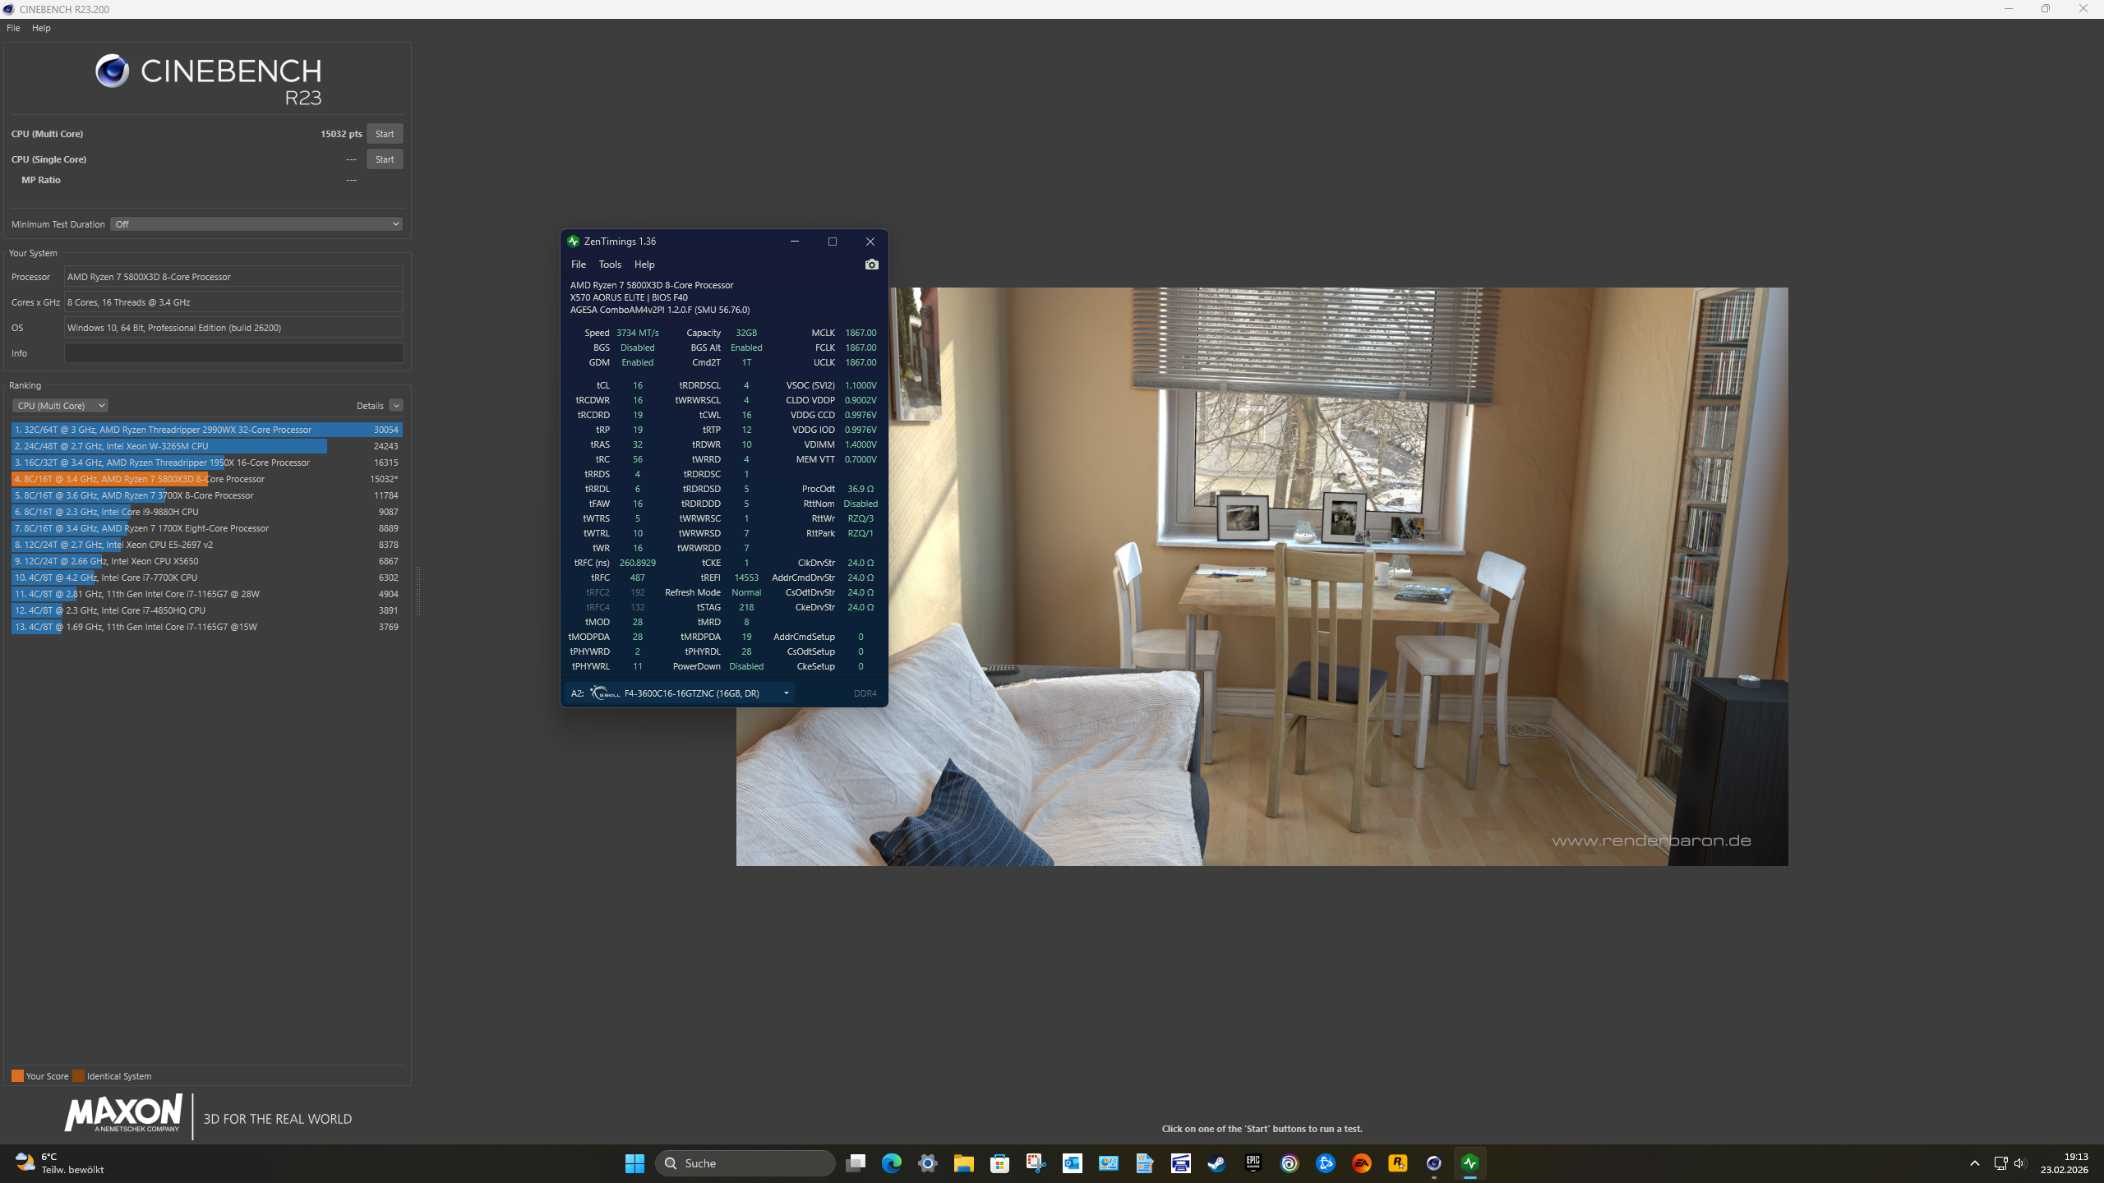
Task: Open the volume control in the system tray
Action: [2019, 1163]
